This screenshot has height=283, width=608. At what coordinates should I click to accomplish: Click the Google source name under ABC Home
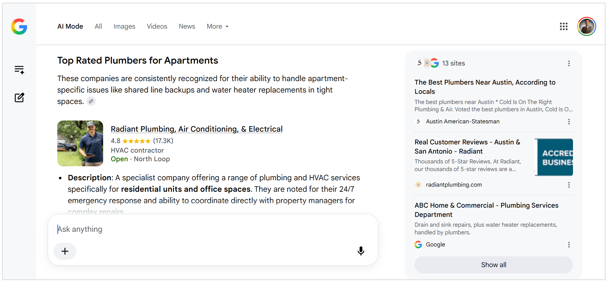435,245
